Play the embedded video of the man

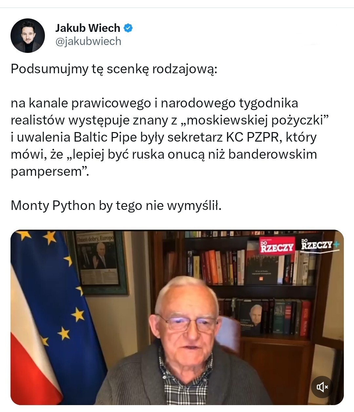[x=177, y=317]
